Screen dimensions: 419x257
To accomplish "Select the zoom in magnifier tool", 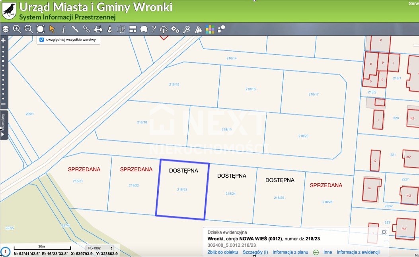I will (x=17, y=29).
